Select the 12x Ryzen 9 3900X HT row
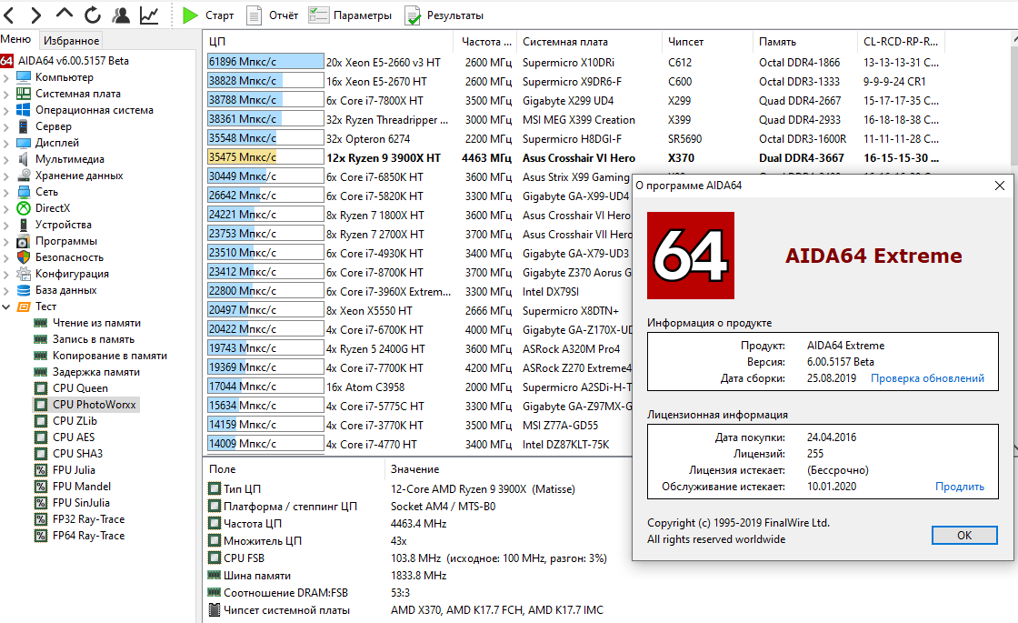Screen dimensions: 1018x623 tap(574, 157)
